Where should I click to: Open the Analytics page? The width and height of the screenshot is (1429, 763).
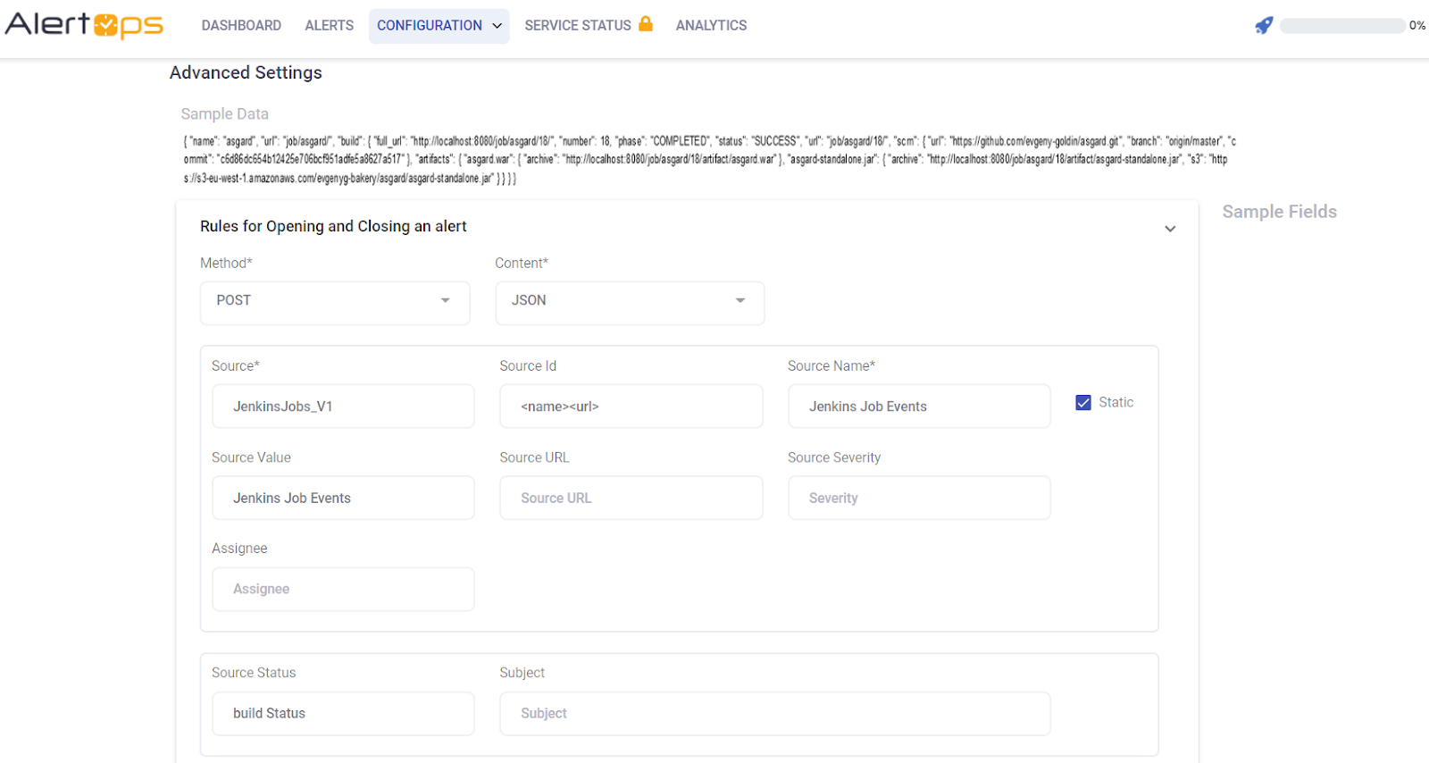(711, 26)
